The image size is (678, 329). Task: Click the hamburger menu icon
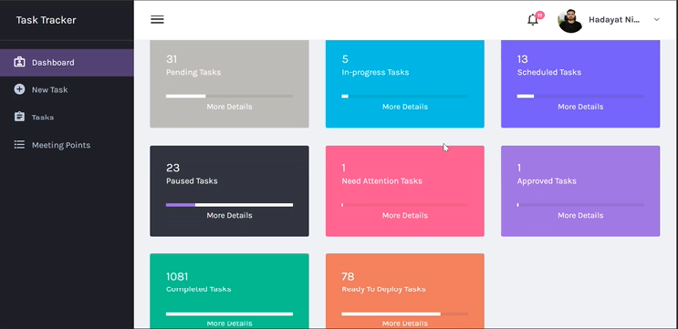click(157, 19)
